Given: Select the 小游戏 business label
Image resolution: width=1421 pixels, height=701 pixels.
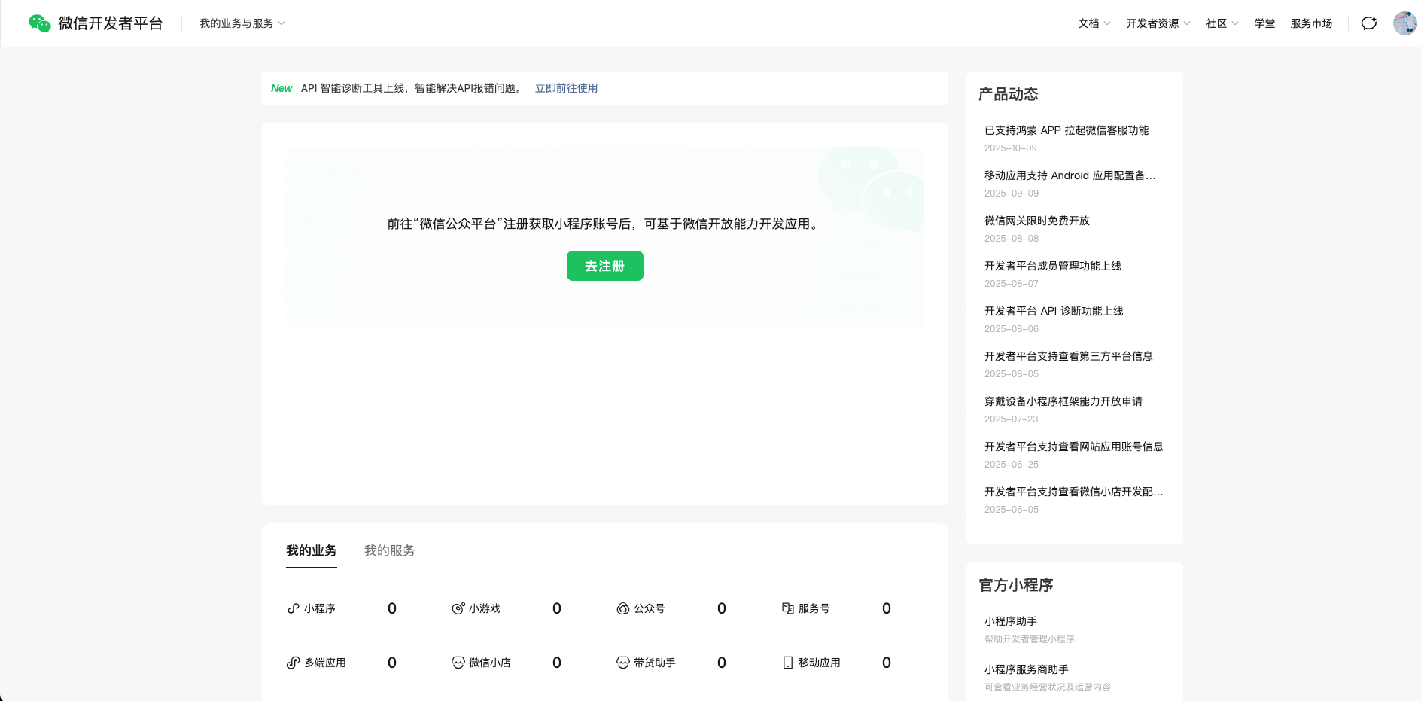Looking at the screenshot, I should 485,608.
